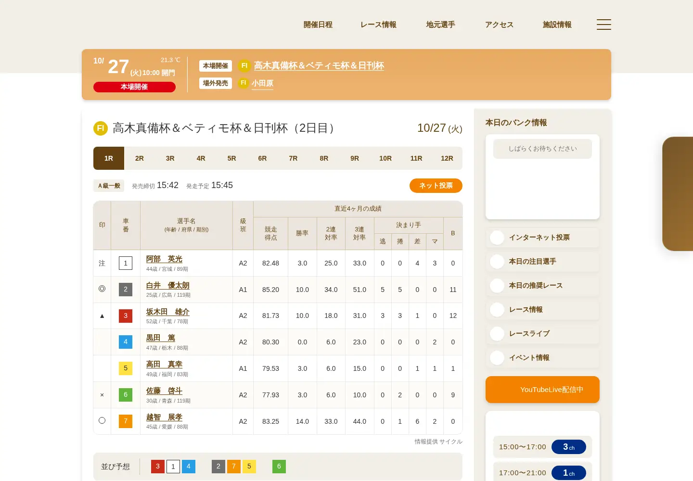Screen dimensions: 693x481
Task: Open 地元選手 in the top navigation
Action: [441, 25]
